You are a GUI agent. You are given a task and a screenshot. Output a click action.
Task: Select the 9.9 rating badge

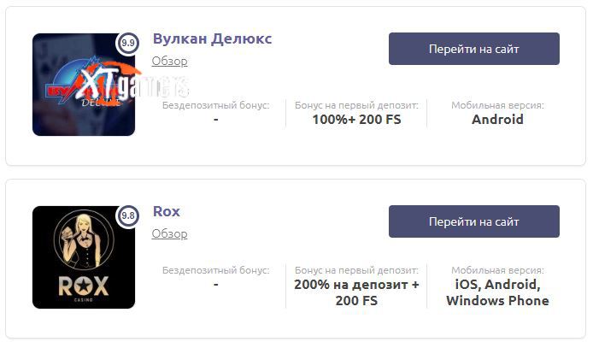pyautogui.click(x=128, y=43)
